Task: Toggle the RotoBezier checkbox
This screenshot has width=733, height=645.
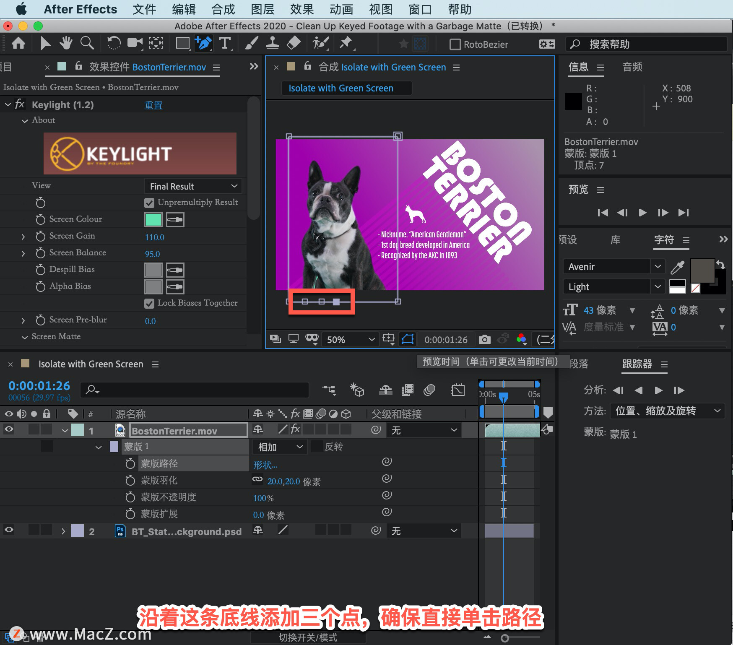Action: click(x=455, y=44)
